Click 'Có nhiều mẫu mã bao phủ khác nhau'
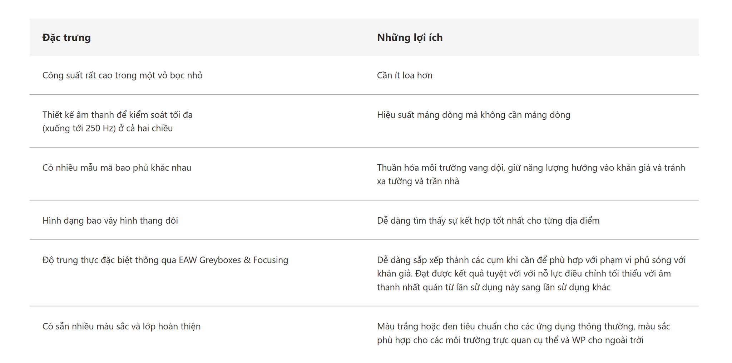This screenshot has width=732, height=363. coord(117,168)
